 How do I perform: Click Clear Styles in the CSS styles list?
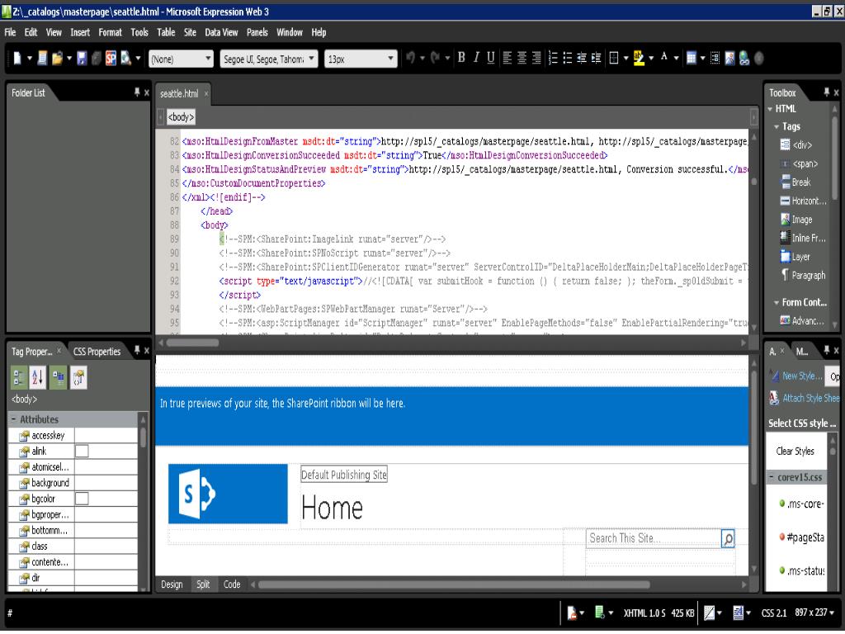(795, 452)
